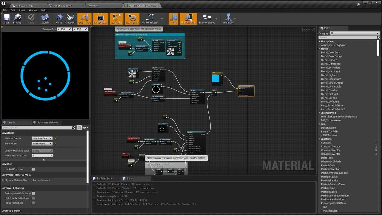
Task: Click the Home toolbar icon
Action: point(59,19)
